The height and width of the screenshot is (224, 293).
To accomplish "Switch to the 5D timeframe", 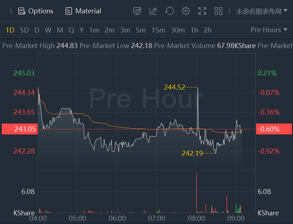I will (24, 30).
